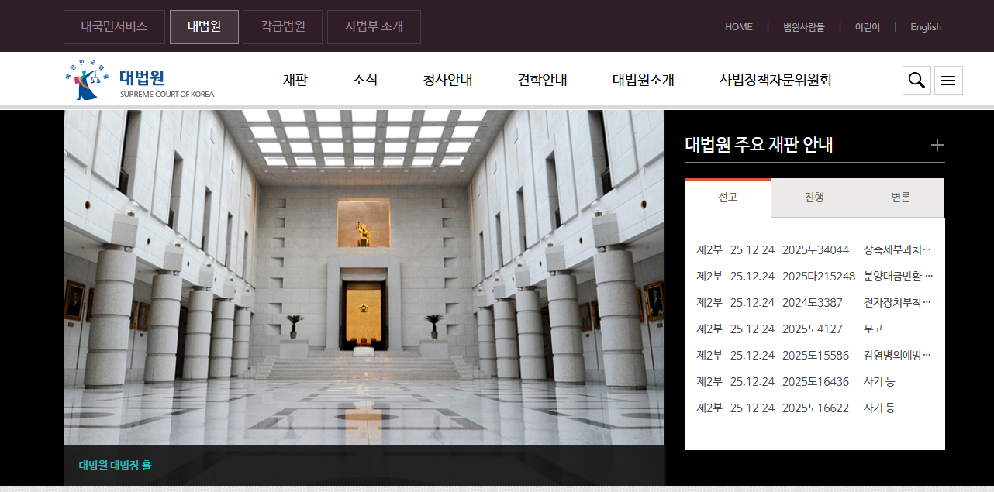The width and height of the screenshot is (994, 492).
Task: Switch to the 진행 tab
Action: pos(814,197)
